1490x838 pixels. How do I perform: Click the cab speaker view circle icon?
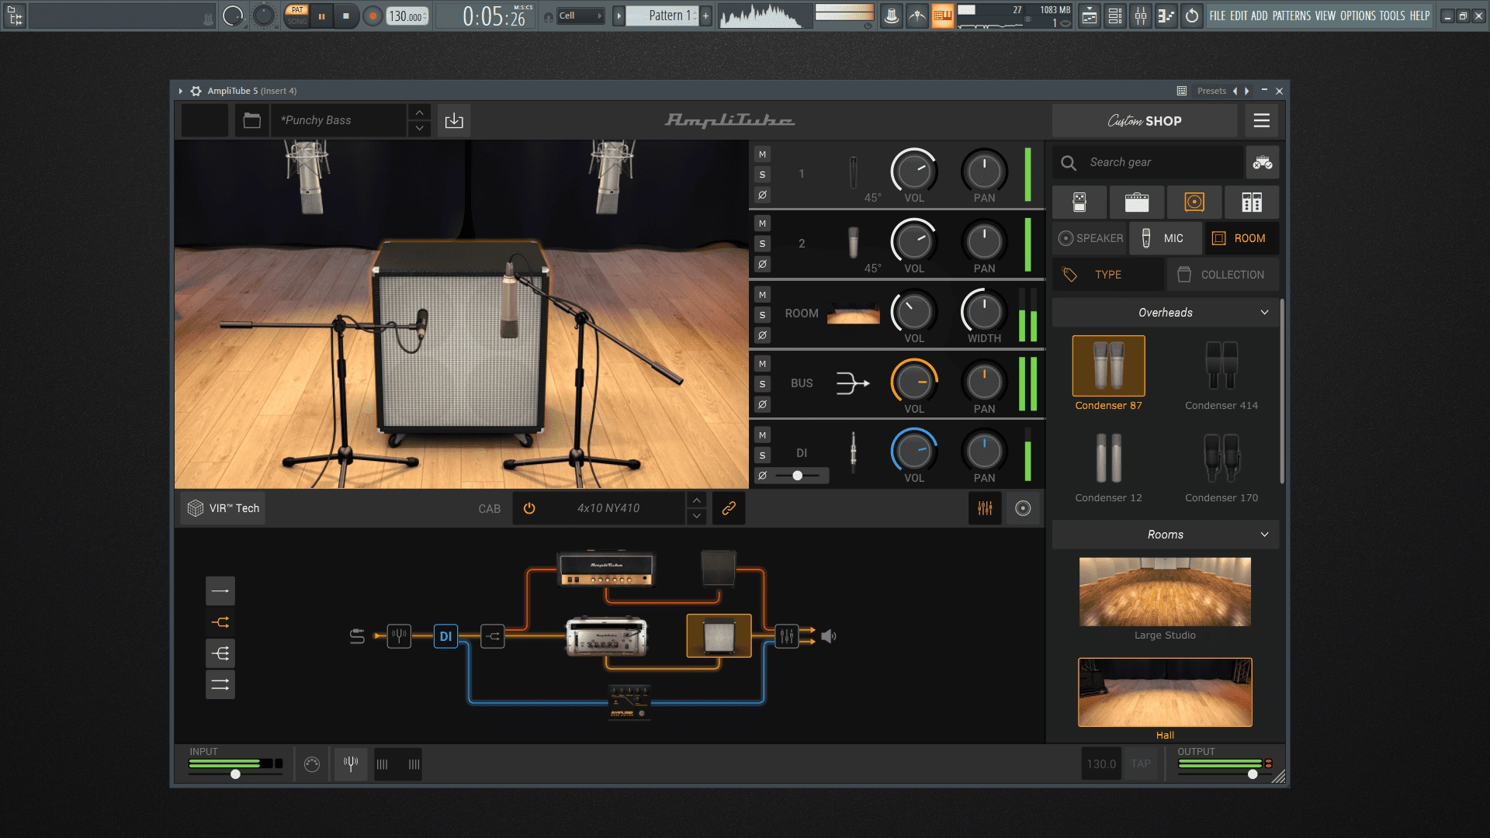[x=1023, y=508]
